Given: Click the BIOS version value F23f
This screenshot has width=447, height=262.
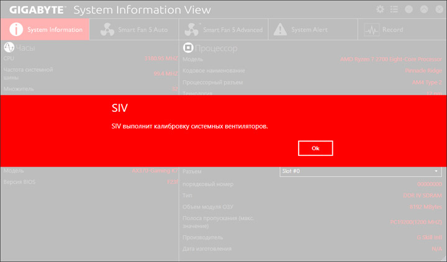Looking at the screenshot, I should click(x=173, y=182).
